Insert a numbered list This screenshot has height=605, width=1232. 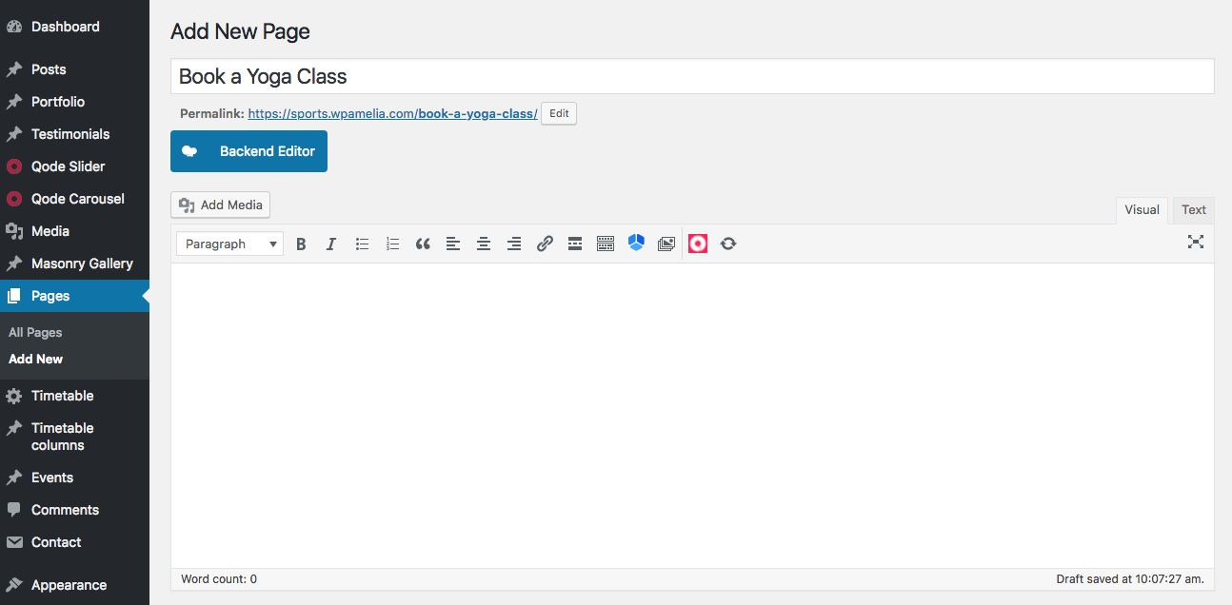(392, 244)
